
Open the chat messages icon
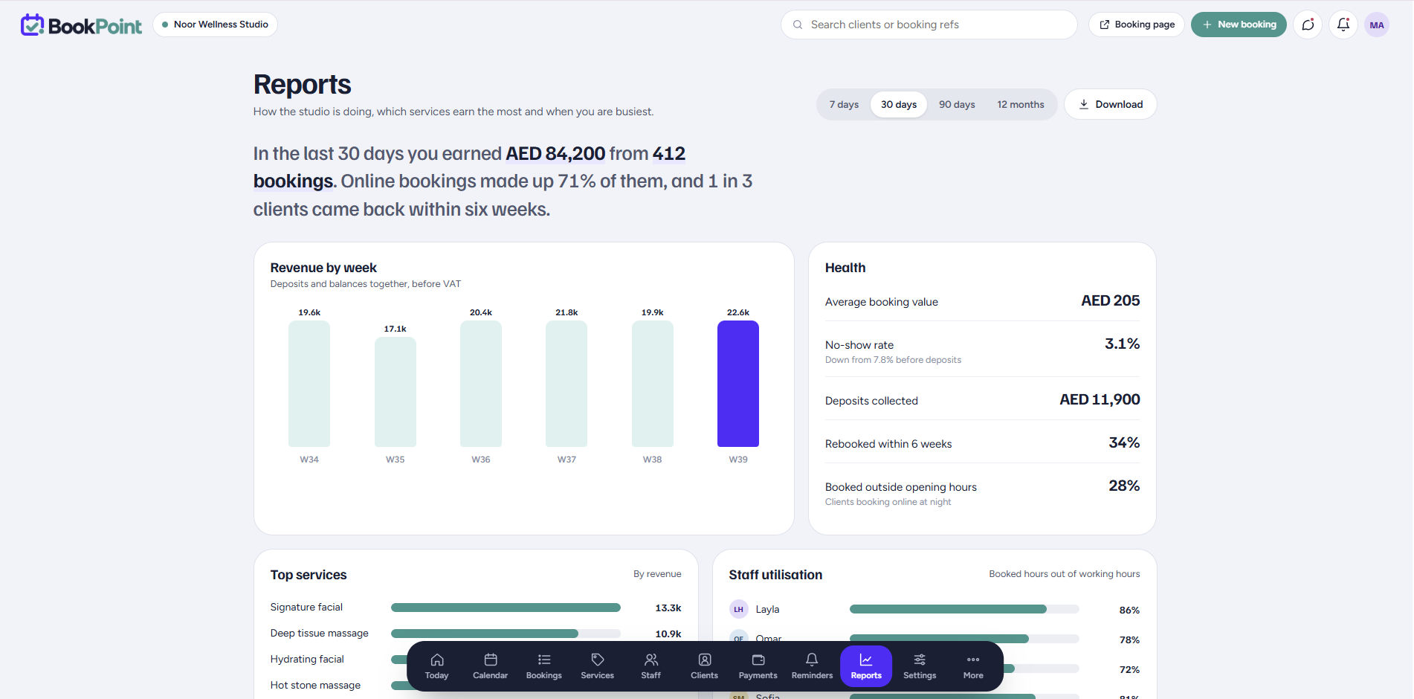point(1308,25)
